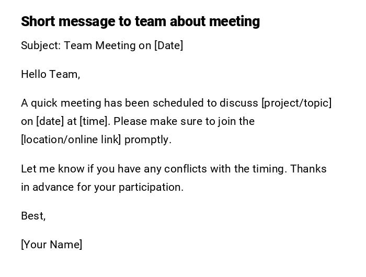Viewport: 366px width, 277px height.
Task: Click the word "participation" in the last paragraph
Action: [151, 187]
